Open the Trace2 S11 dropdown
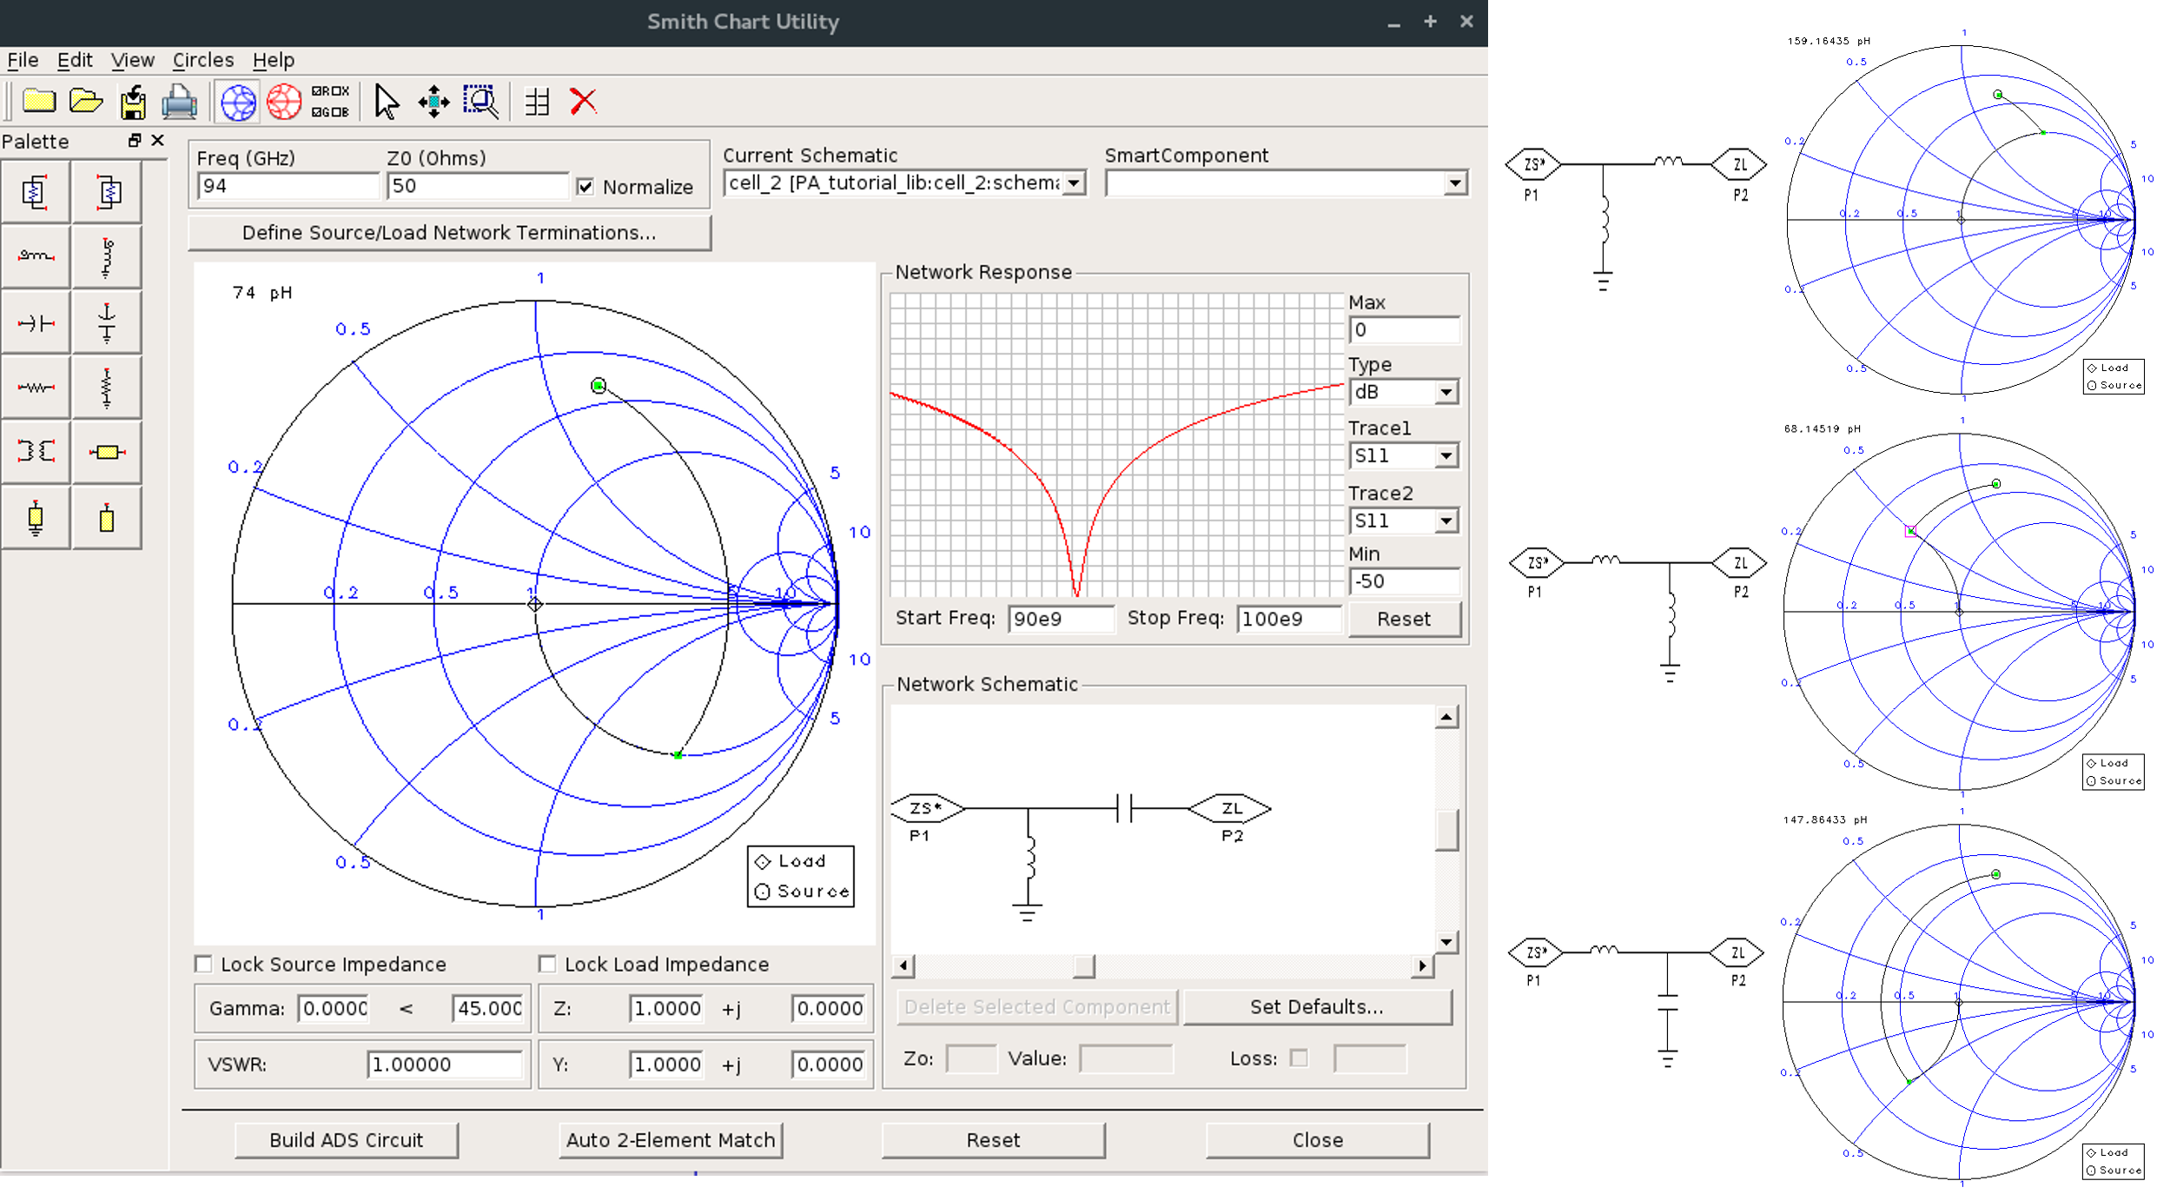2157x1194 pixels. click(1446, 521)
